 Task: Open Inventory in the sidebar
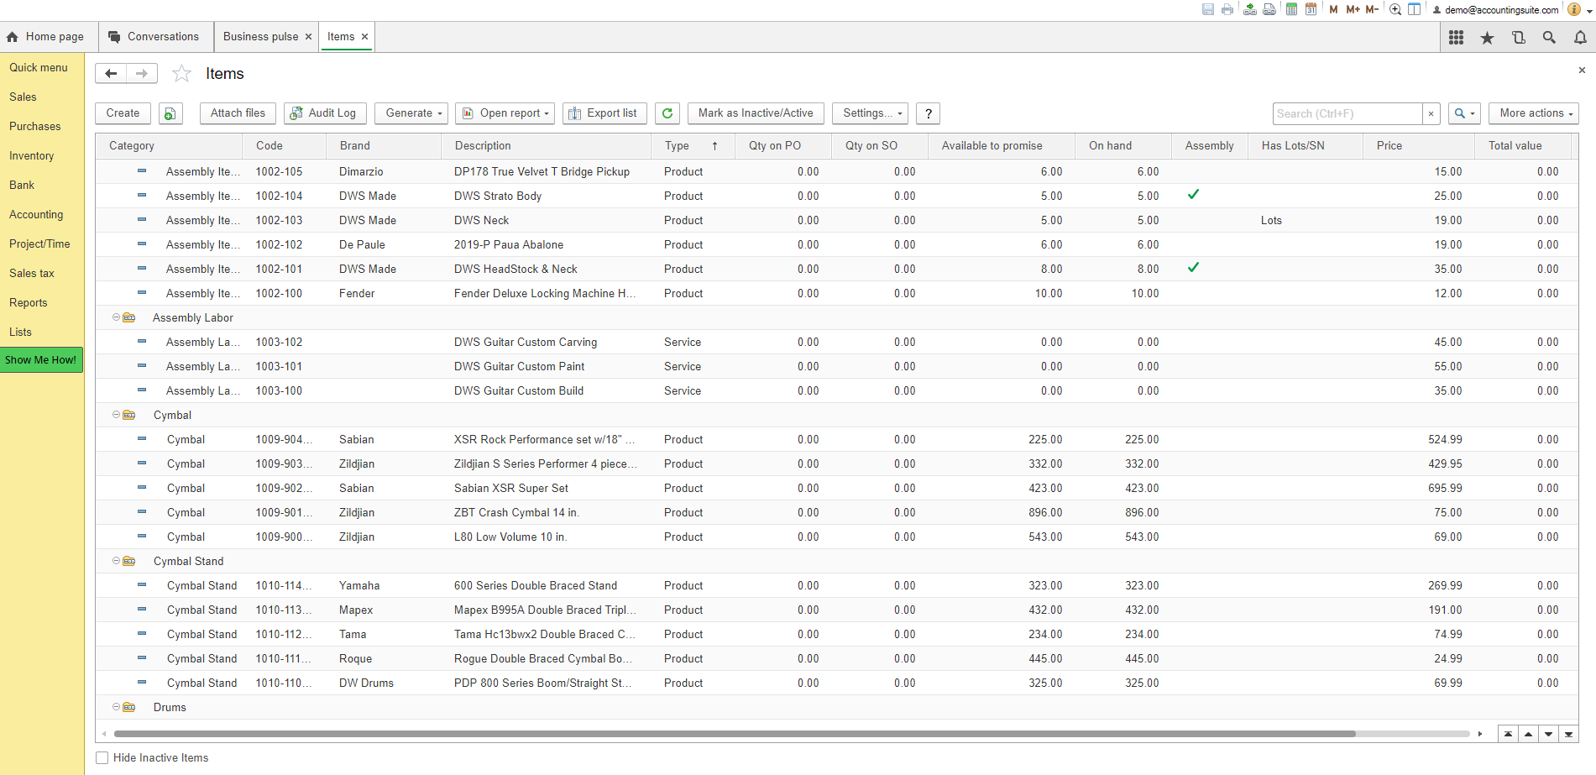[32, 155]
